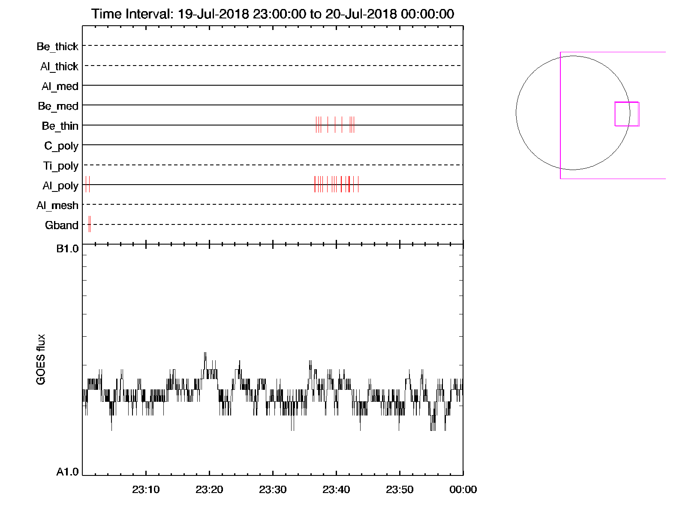Screen dimensions: 686x514
Task: Click the red Gband markers near 23:01
Action: point(90,224)
